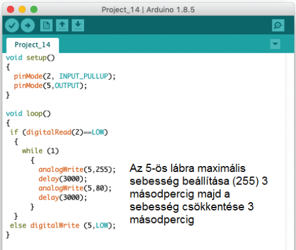Click the window title Project_14 | Arduino 1.8.5
This screenshot has width=296, height=250.
coord(148,9)
